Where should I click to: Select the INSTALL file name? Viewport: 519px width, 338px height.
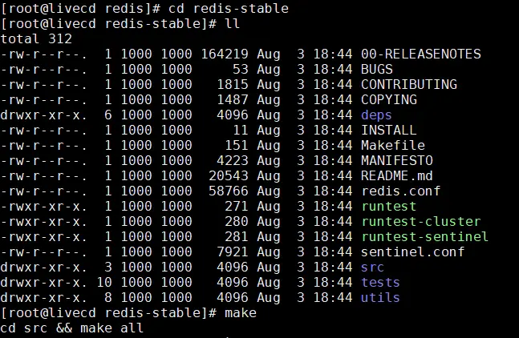pyautogui.click(x=389, y=130)
